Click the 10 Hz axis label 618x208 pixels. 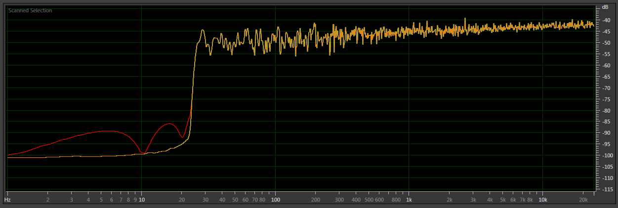[x=142, y=200]
